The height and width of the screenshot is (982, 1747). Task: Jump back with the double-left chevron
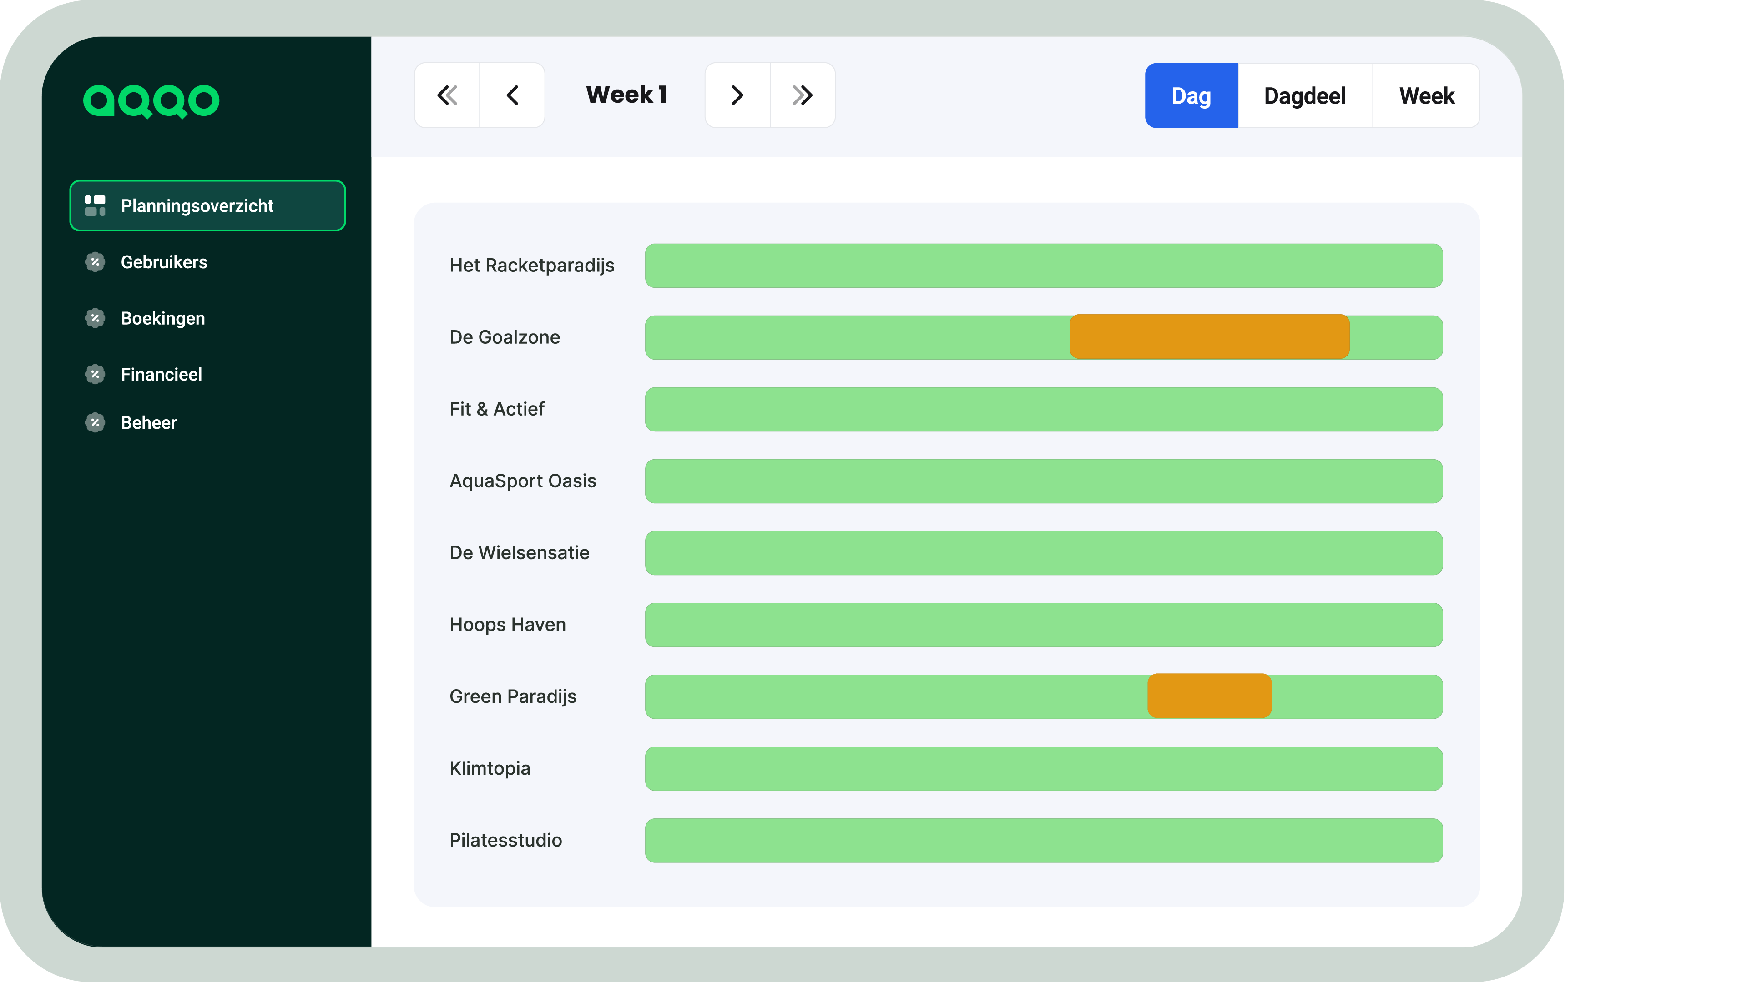(447, 95)
